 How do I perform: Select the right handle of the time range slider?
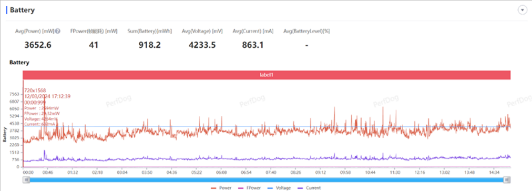pos(507,180)
